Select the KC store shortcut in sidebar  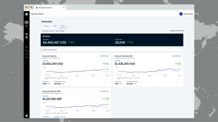[27, 51]
